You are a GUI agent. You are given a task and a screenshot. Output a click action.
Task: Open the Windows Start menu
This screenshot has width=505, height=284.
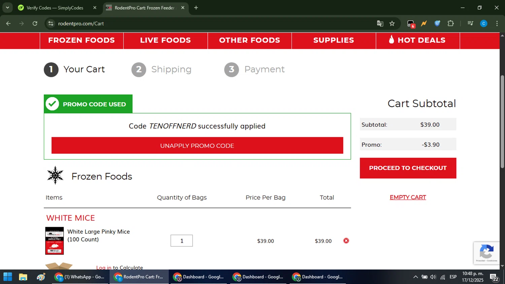[x=8, y=277]
